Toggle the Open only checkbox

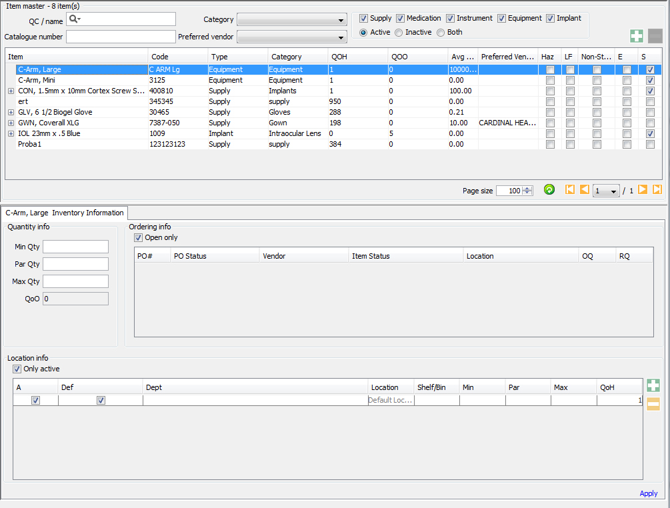[x=139, y=238]
